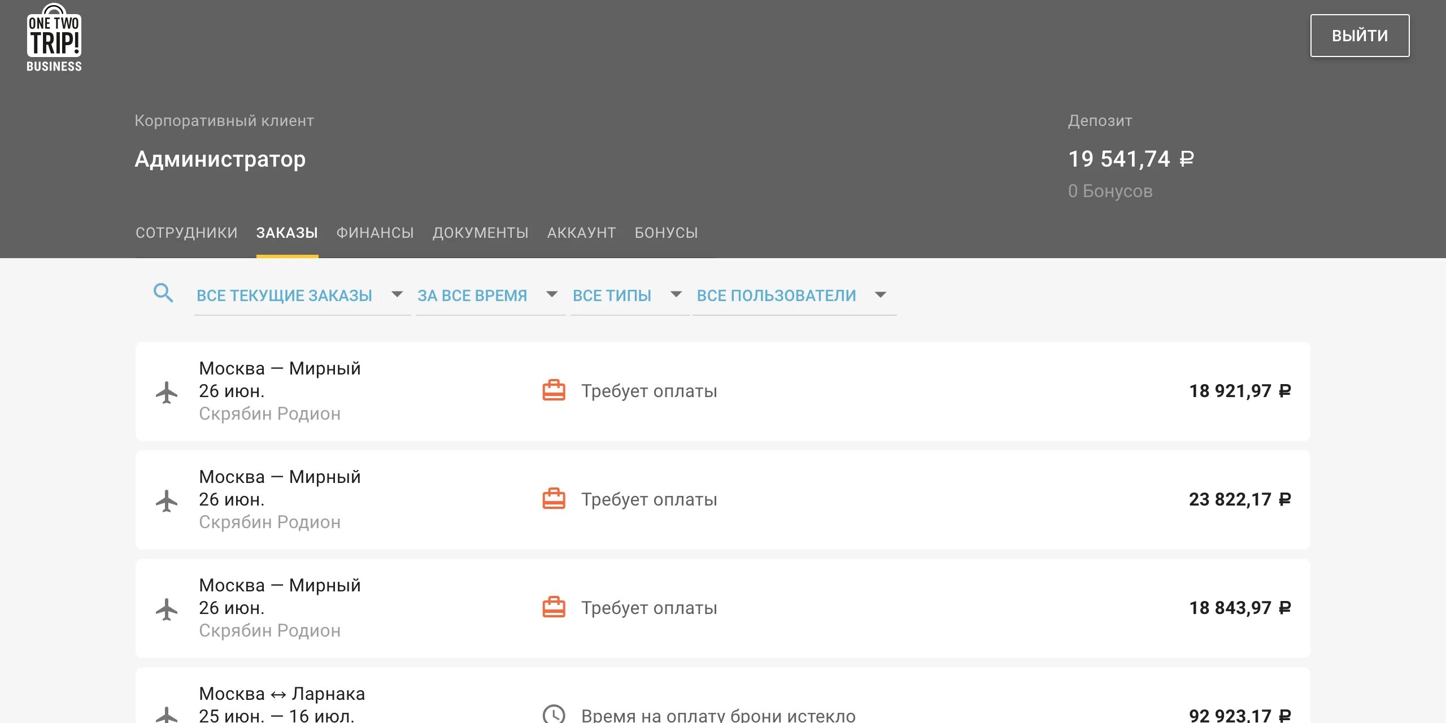
Task: Click the OneTwoTrip Business logo
Action: pos(54,38)
